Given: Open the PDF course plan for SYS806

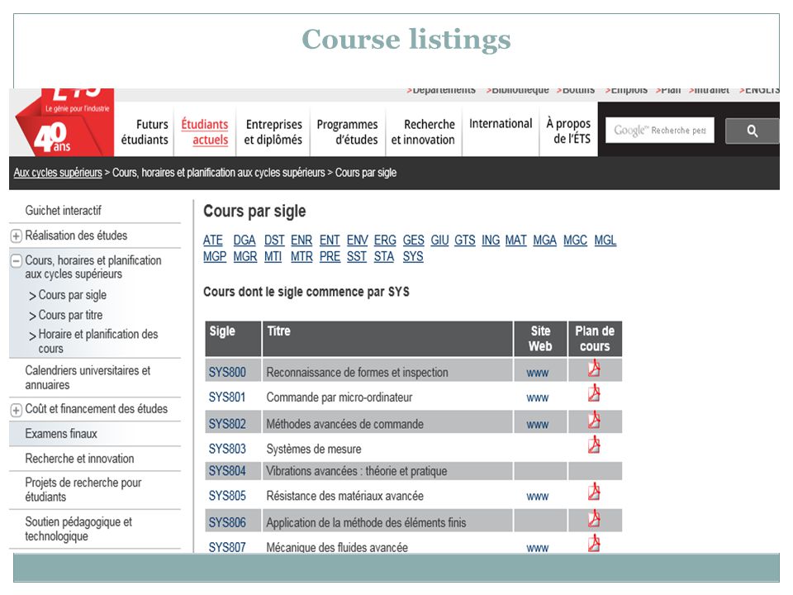Looking at the screenshot, I should point(594,519).
